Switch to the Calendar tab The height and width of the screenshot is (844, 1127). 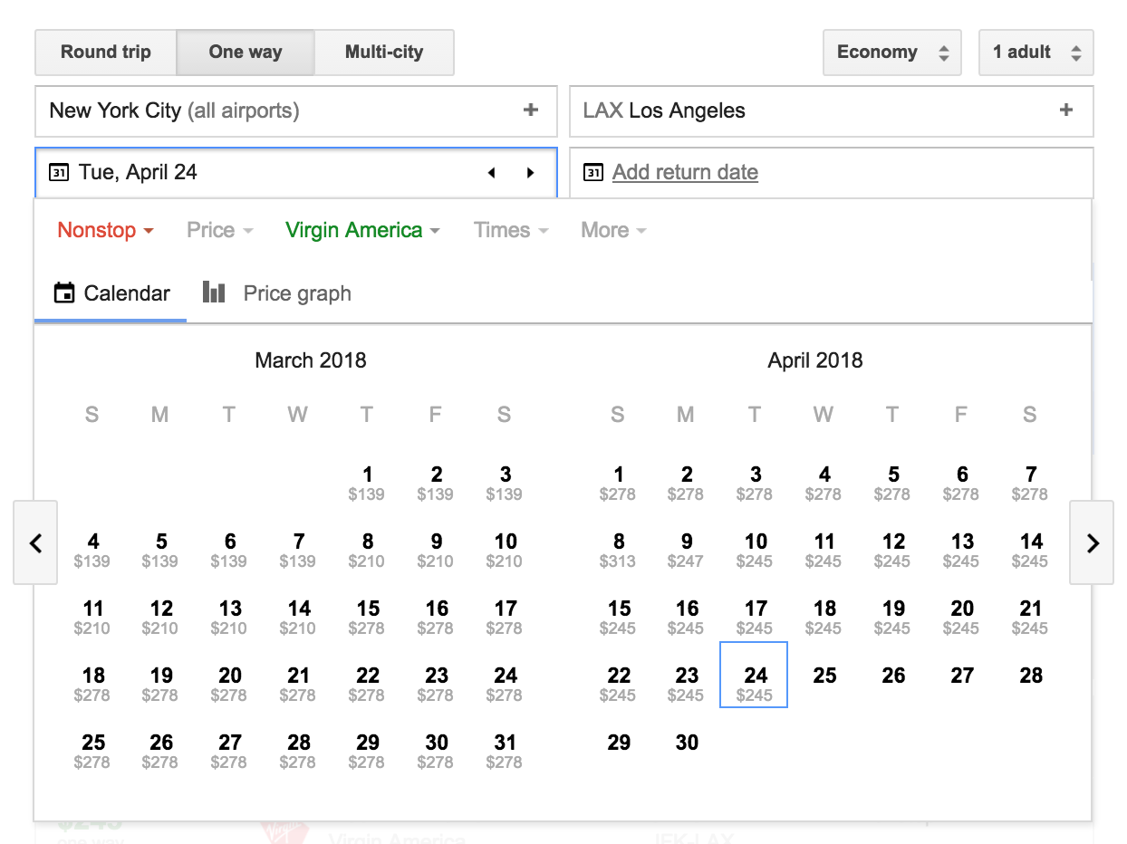pyautogui.click(x=111, y=293)
